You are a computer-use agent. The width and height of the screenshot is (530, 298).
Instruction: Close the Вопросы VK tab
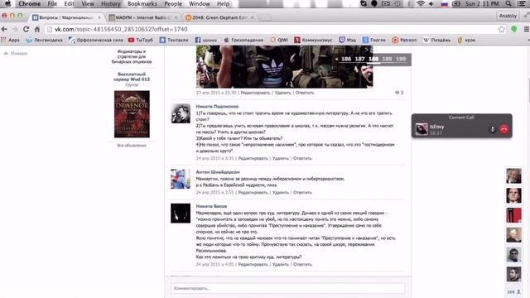click(x=99, y=17)
